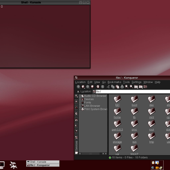
Task: Click the Forward navigation button in Konqueror
Action: [88, 87]
